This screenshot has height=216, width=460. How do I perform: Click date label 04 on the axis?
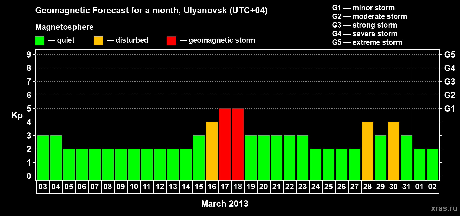tap(56, 187)
